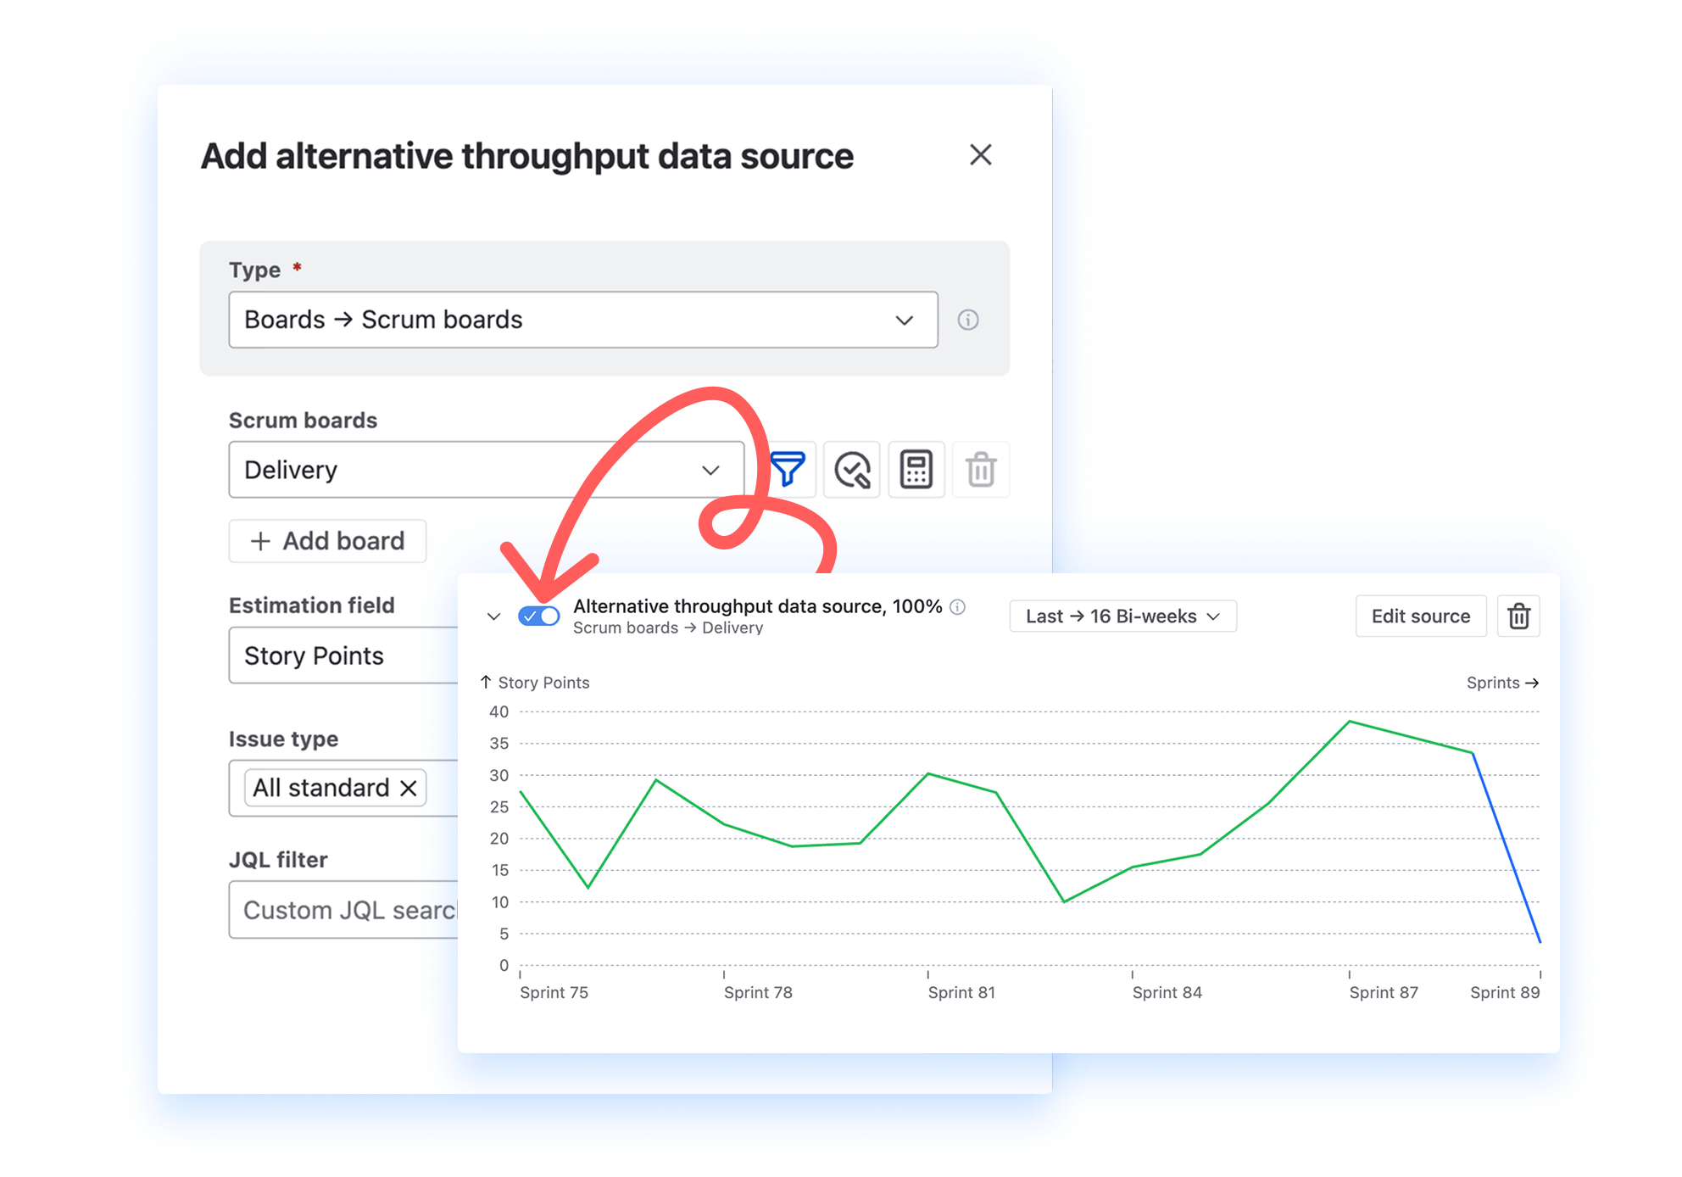Click info icon after 100% label
Screen dimensions: 1682x1177
[x=958, y=607]
